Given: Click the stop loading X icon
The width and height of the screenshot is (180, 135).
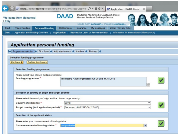Looking at the screenshot, I should 102,9.
